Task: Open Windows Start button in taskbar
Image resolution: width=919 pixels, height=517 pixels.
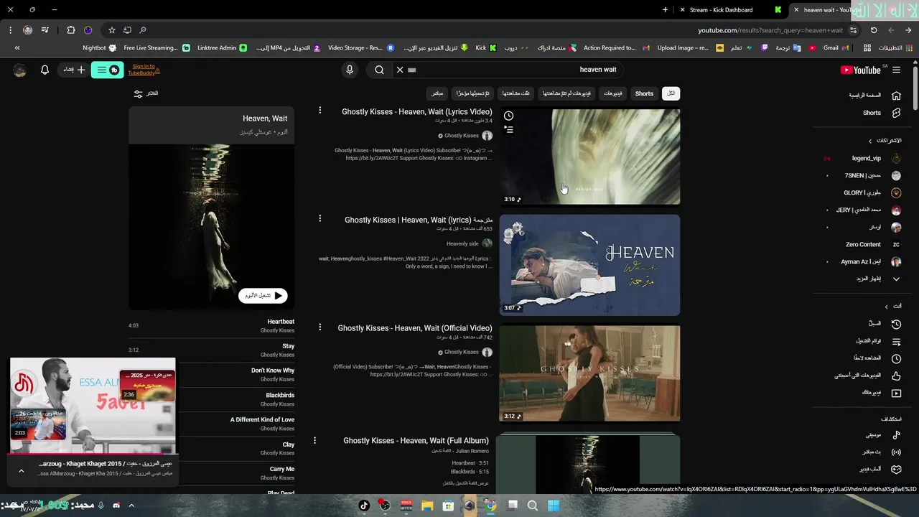Action: tap(554, 506)
